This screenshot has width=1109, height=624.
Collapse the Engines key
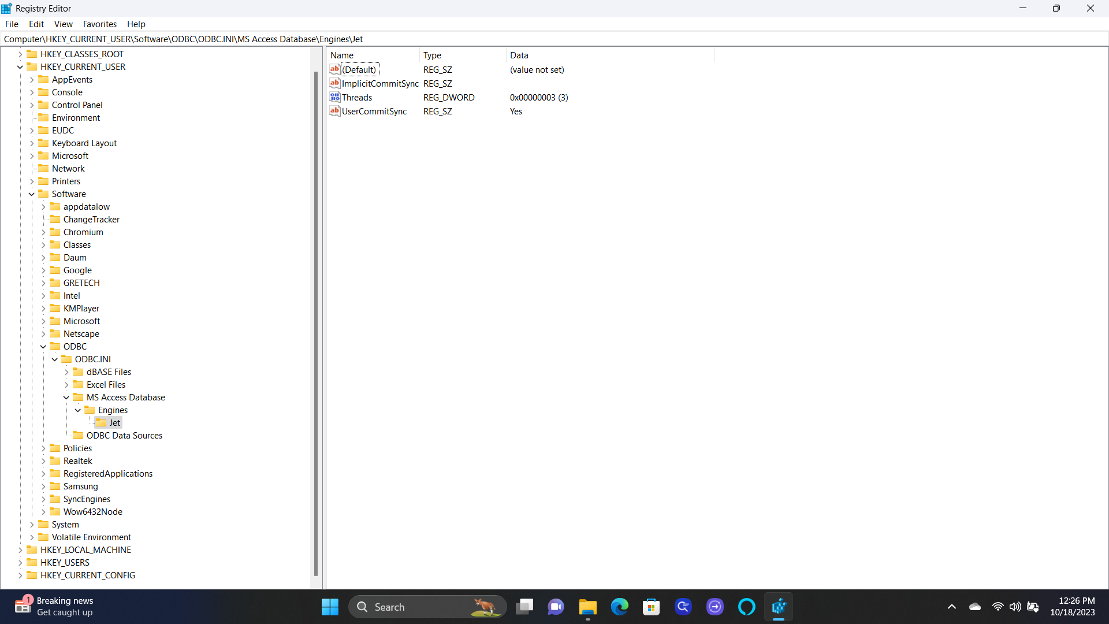78,410
